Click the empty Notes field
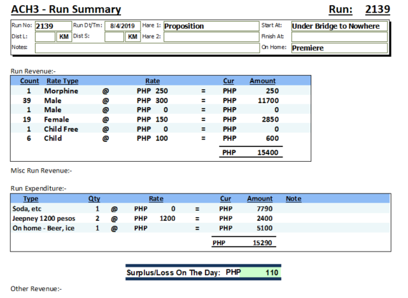 (146, 48)
